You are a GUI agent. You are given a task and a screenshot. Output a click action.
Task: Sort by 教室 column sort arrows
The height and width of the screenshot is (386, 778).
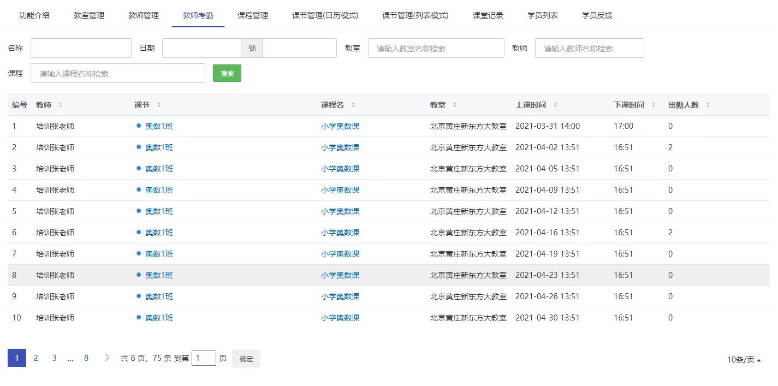[455, 105]
